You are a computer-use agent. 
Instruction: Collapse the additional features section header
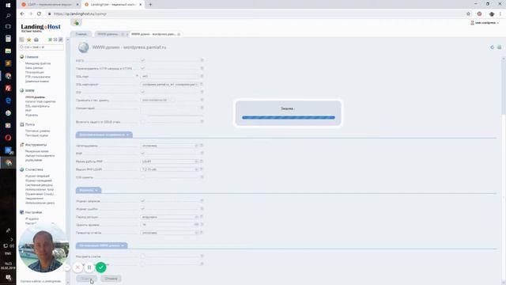(104, 135)
